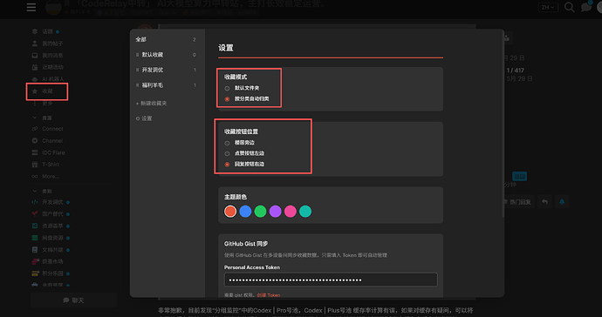Click the 聊天 button at sidebar bottom
This screenshot has height=317, width=602.
pyautogui.click(x=73, y=300)
